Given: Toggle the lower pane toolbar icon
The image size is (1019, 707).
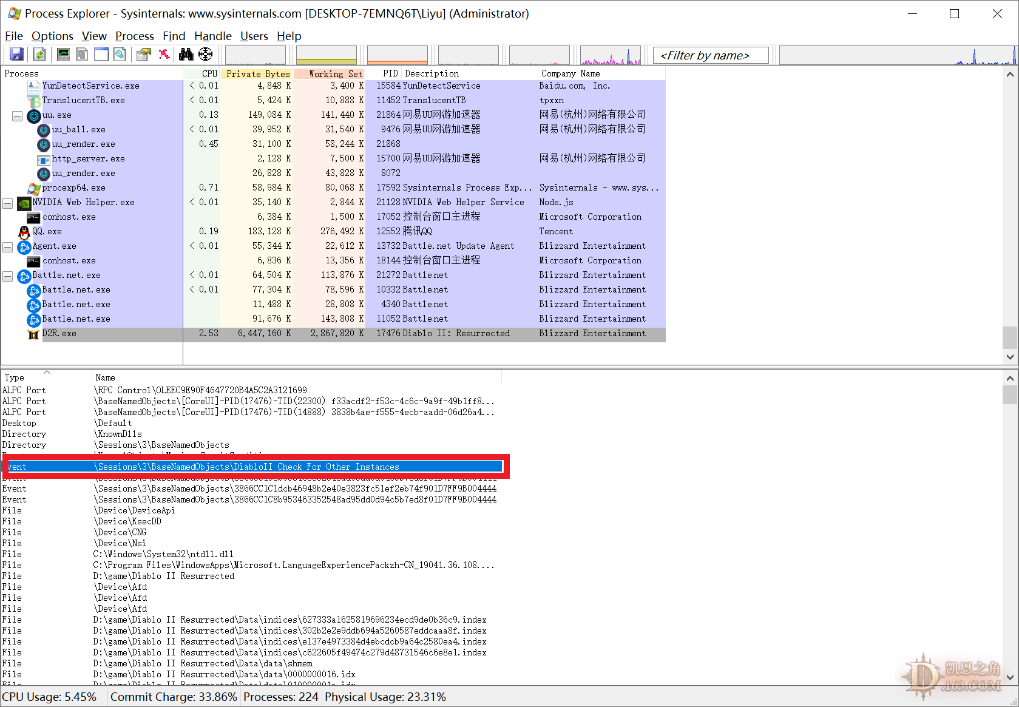Looking at the screenshot, I should pos(101,55).
